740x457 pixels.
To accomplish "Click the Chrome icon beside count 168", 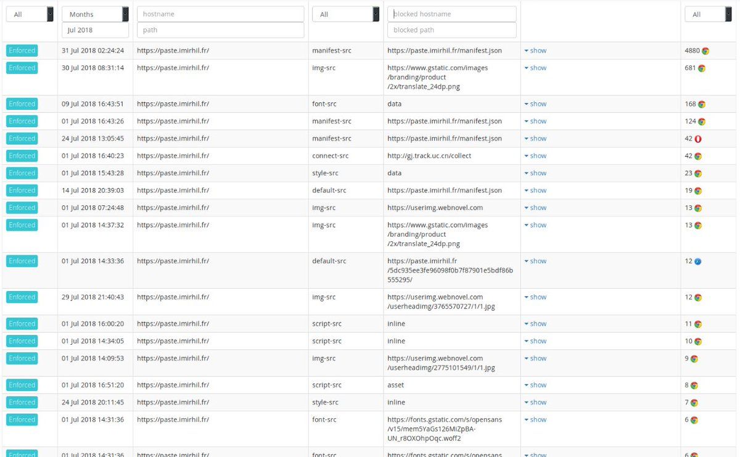I will tap(701, 104).
